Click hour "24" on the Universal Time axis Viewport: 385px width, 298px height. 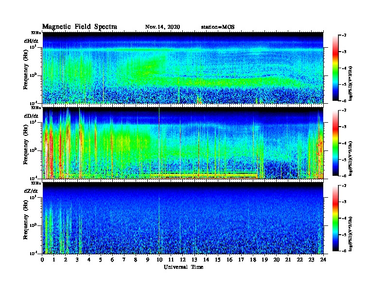[323, 260]
